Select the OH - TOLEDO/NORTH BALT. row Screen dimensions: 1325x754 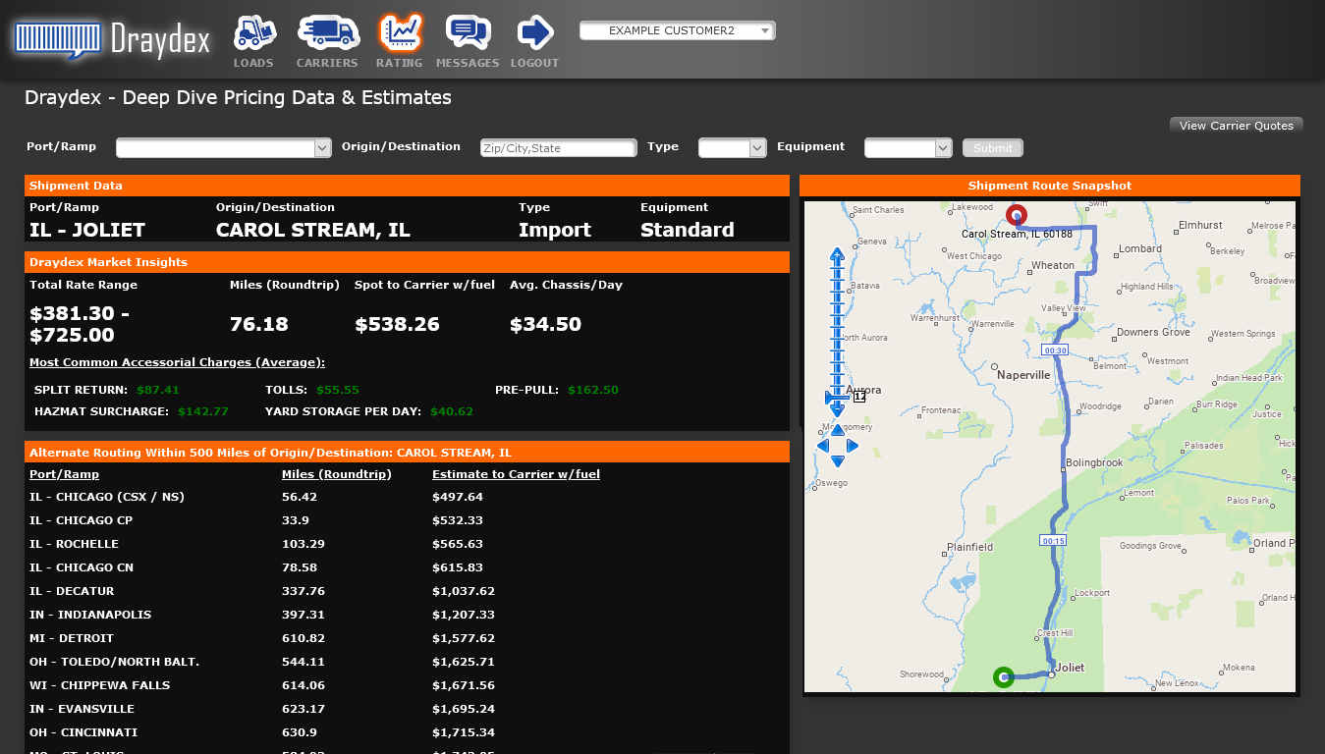(407, 662)
